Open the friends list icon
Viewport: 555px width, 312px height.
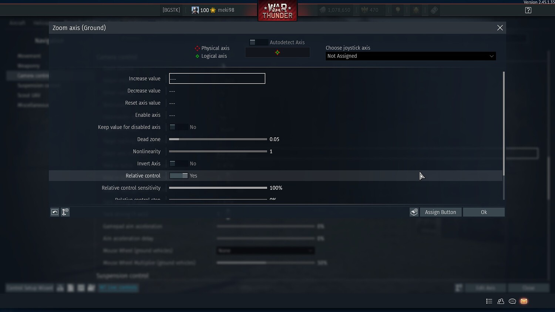coord(501,301)
